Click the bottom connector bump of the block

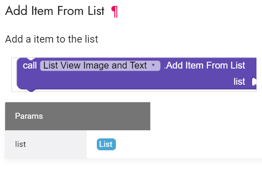[x=31, y=90]
